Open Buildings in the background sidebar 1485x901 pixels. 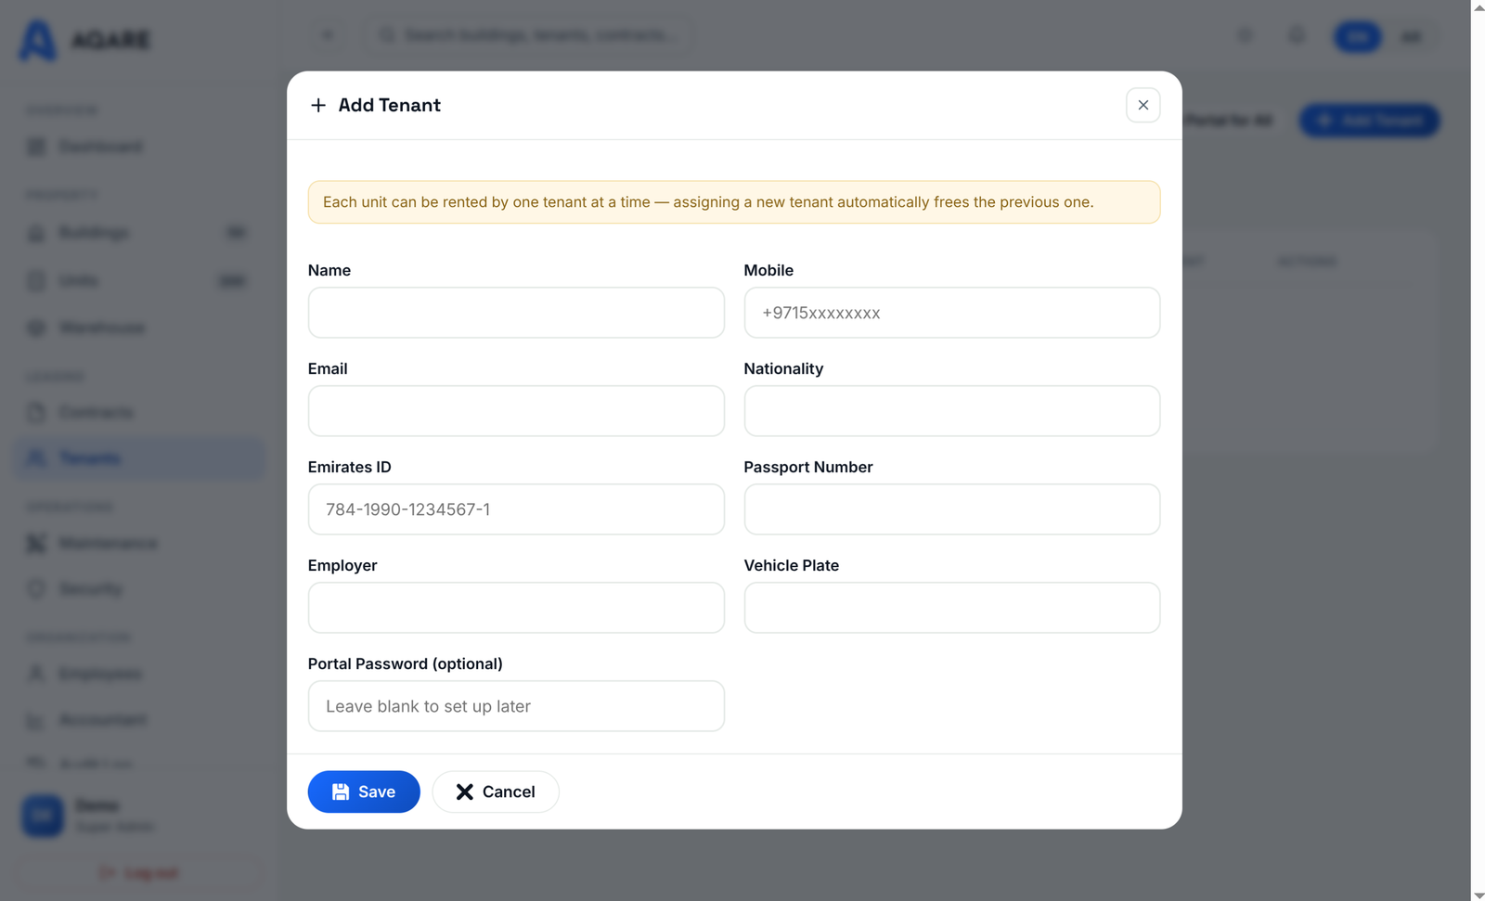click(x=139, y=232)
